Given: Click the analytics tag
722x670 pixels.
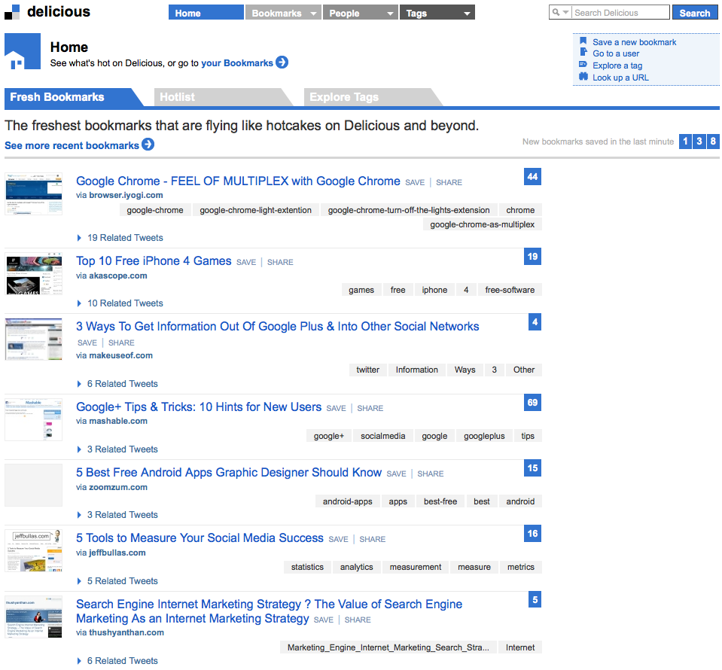Looking at the screenshot, I should tap(356, 567).
